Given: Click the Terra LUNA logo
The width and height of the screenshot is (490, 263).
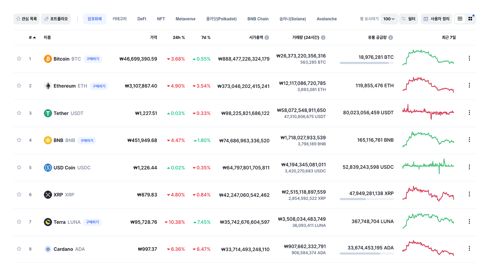Looking at the screenshot, I should [x=48, y=222].
